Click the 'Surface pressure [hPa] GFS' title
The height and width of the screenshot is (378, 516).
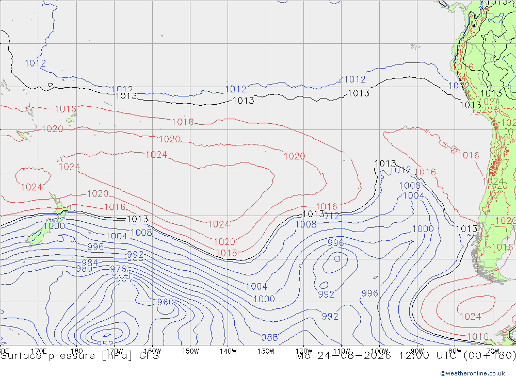[79, 356]
